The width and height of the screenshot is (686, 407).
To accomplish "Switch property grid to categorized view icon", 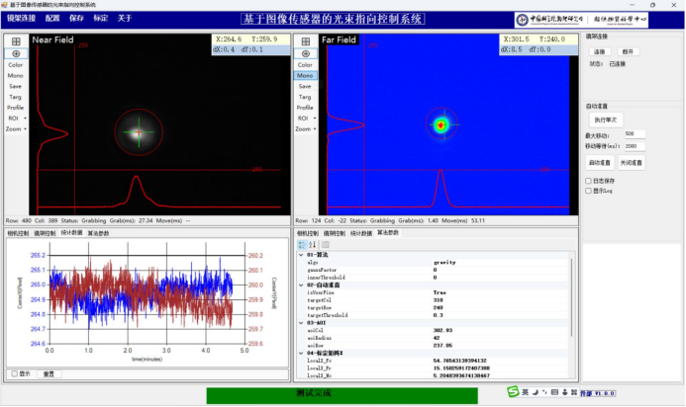I will (302, 245).
